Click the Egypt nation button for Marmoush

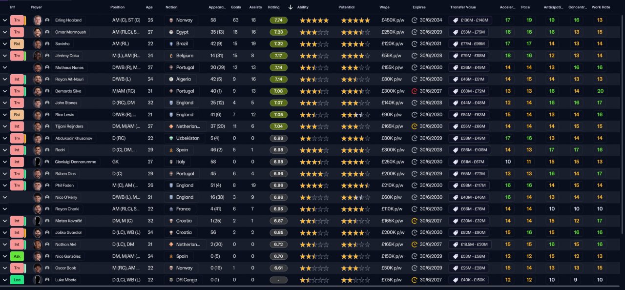pos(178,32)
